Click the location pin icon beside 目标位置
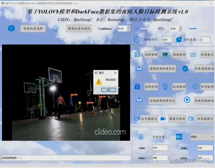Viewport: 215px width, 168px height. coord(141,137)
